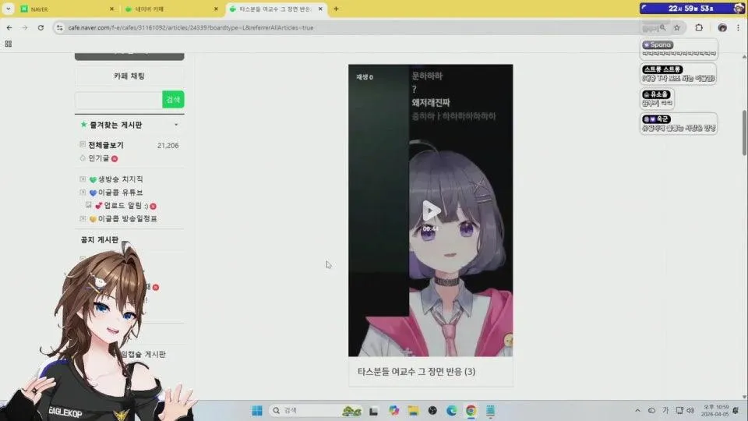Click the green 검색 button

(173, 100)
